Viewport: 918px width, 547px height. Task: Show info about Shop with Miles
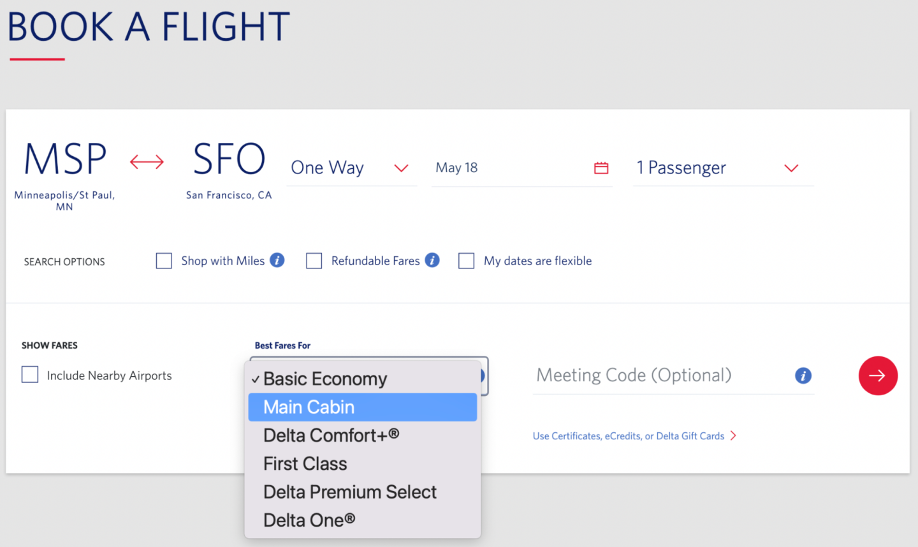click(277, 260)
